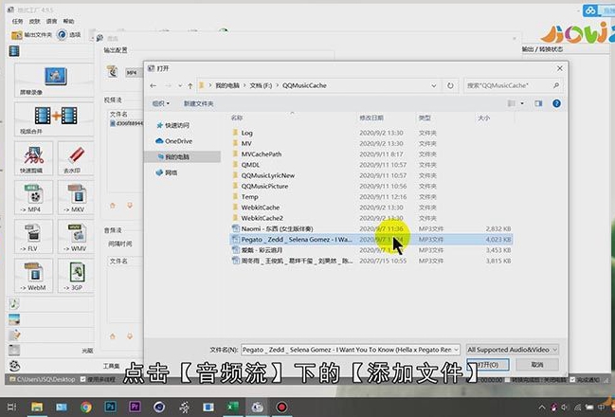Open the video merge tool
Viewport: 615px width, 417px height.
[55, 119]
